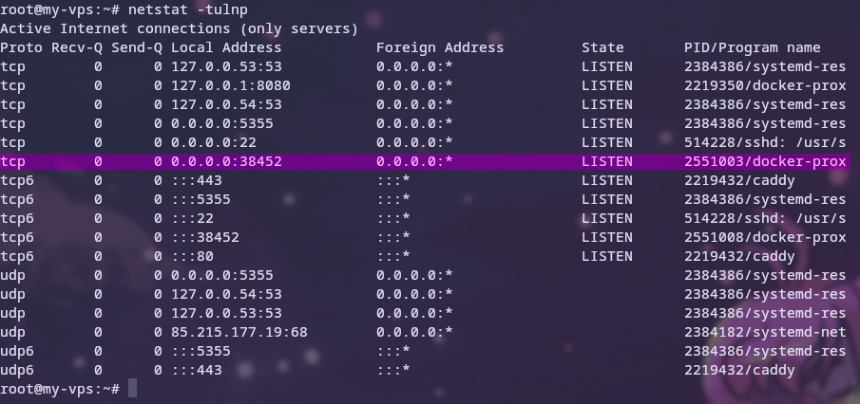Click the 2551003/docker-prox process entry

tap(765, 161)
